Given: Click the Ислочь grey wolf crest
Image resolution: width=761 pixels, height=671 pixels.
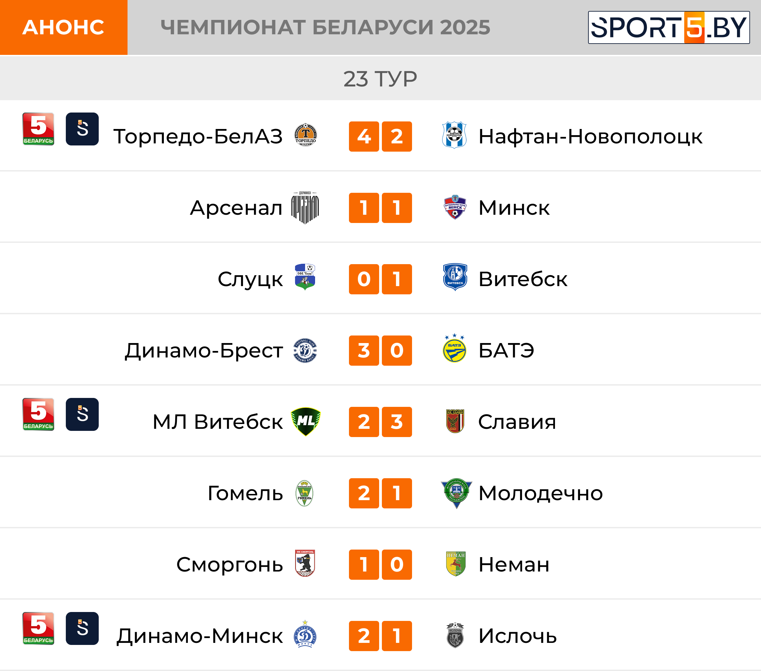Looking at the screenshot, I should point(455,635).
